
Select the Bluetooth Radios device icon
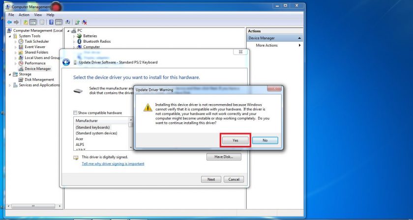[x=79, y=41]
